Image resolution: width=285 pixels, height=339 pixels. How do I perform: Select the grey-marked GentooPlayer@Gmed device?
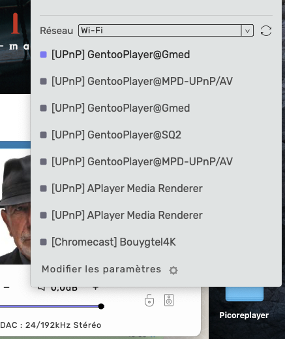tap(115, 108)
